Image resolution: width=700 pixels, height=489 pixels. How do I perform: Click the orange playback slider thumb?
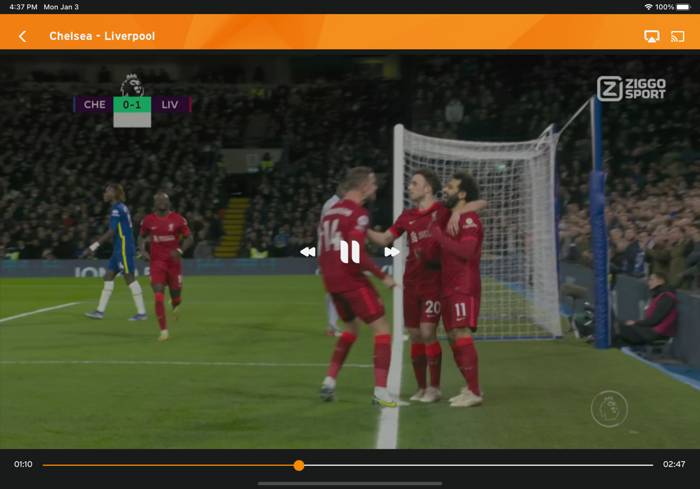(x=299, y=465)
